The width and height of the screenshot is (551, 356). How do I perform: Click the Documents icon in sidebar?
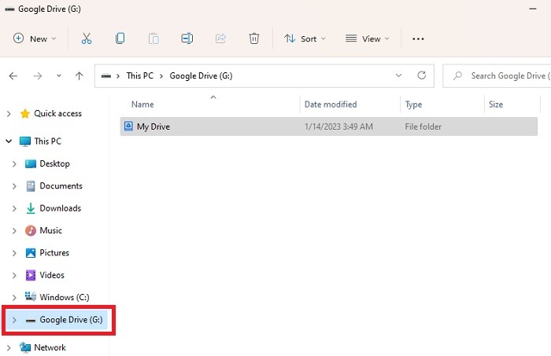(x=31, y=186)
